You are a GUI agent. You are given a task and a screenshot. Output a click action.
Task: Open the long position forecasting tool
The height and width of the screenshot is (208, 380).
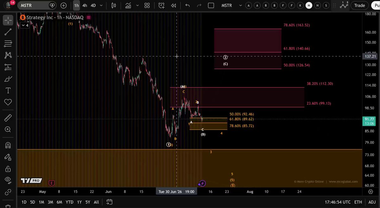8,67
